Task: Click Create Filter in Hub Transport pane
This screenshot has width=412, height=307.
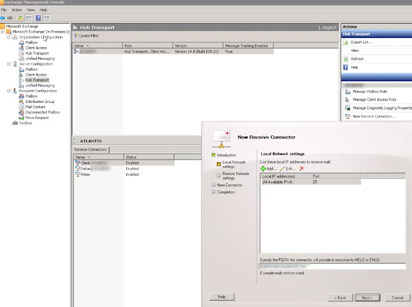Action: click(x=86, y=35)
